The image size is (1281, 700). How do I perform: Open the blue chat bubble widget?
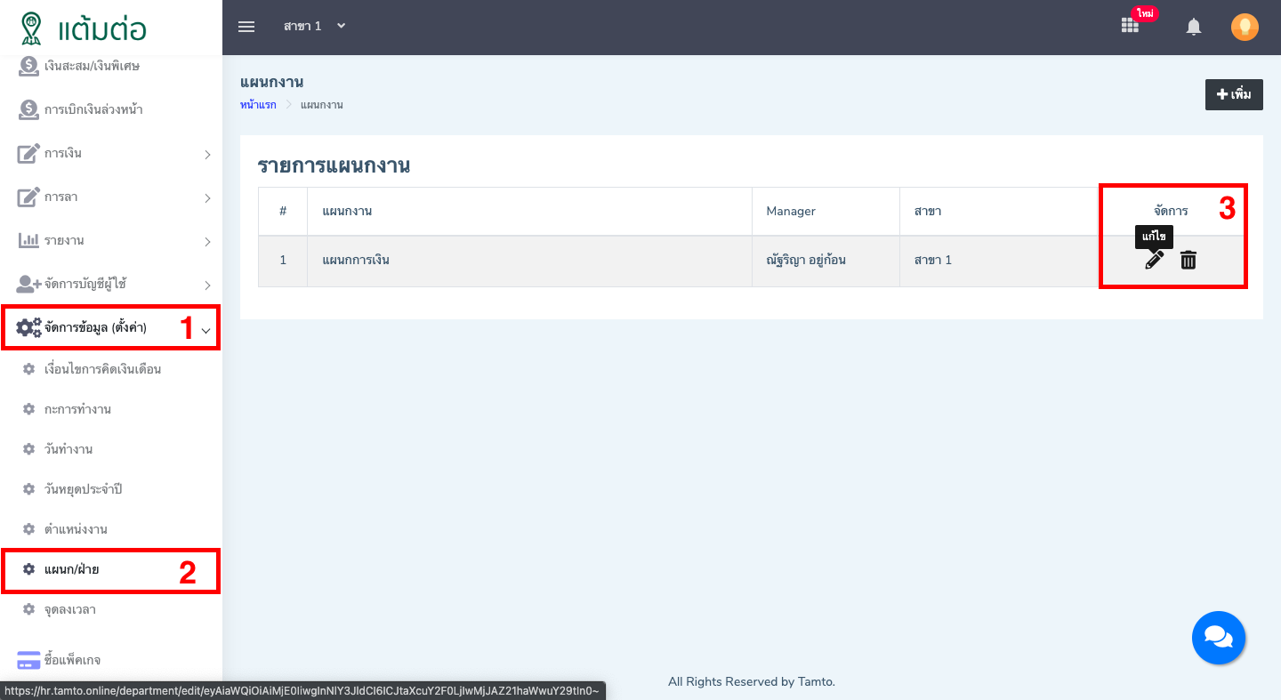(1218, 637)
